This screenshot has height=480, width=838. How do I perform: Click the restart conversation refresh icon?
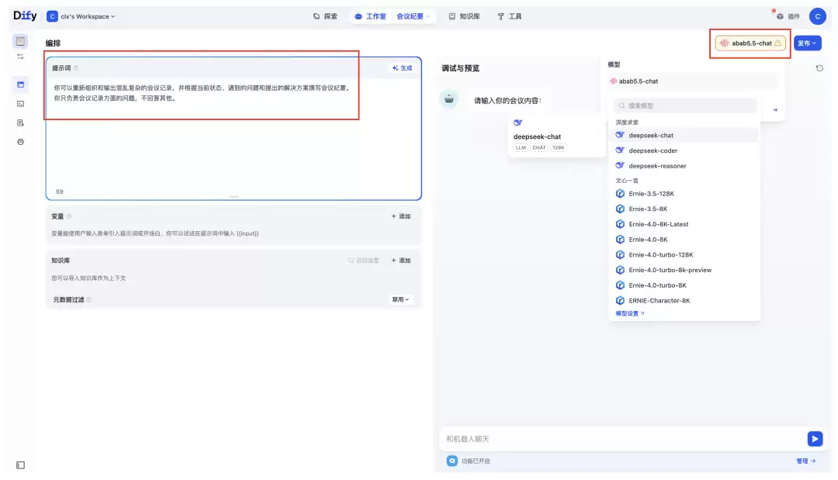coord(819,68)
